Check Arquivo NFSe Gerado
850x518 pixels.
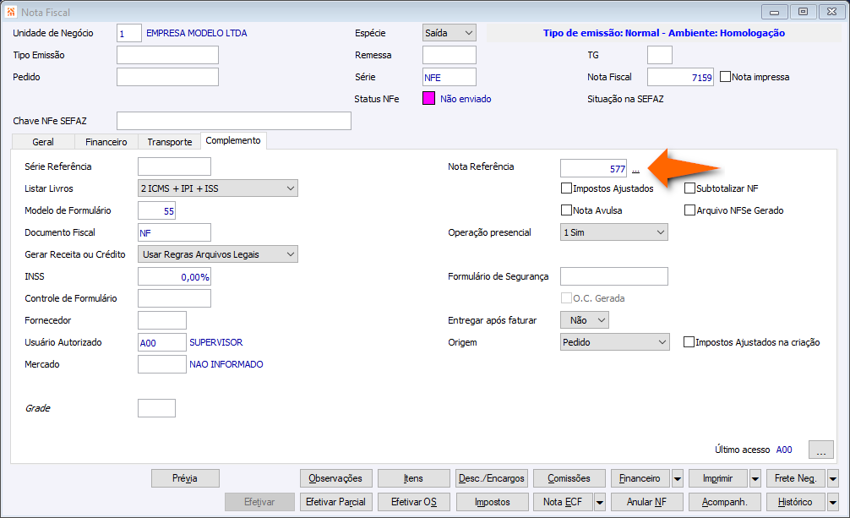point(689,210)
